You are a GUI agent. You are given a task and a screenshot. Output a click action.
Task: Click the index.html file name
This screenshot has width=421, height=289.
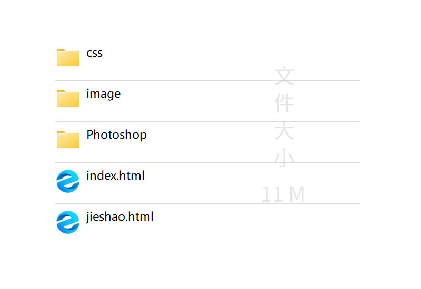115,176
